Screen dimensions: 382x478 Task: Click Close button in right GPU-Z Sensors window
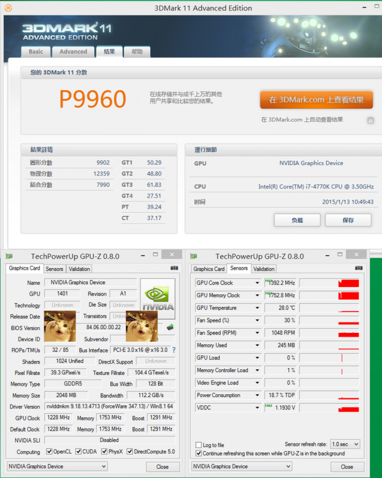(x=347, y=467)
